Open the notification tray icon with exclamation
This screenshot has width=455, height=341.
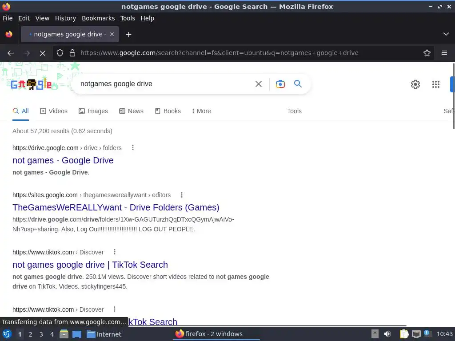(x=428, y=334)
